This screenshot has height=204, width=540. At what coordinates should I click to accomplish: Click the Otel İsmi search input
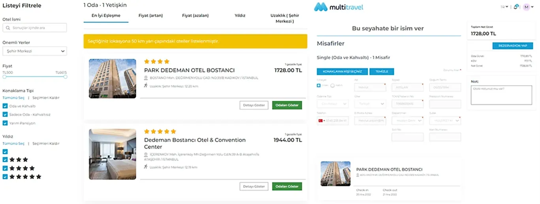point(35,28)
